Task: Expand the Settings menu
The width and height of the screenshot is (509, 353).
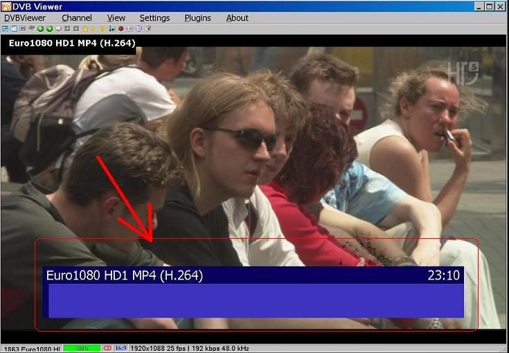Action: 154,18
